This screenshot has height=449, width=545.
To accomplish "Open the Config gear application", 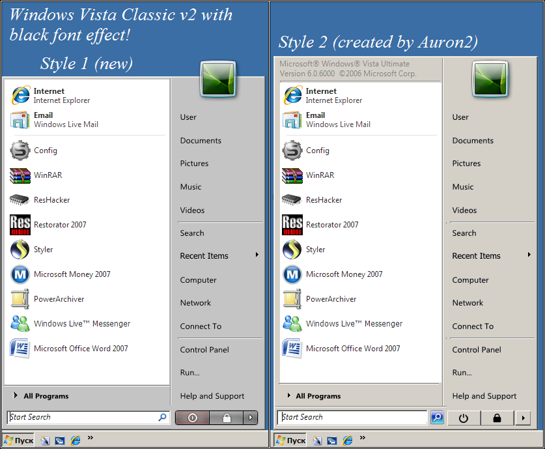I will (x=44, y=151).
